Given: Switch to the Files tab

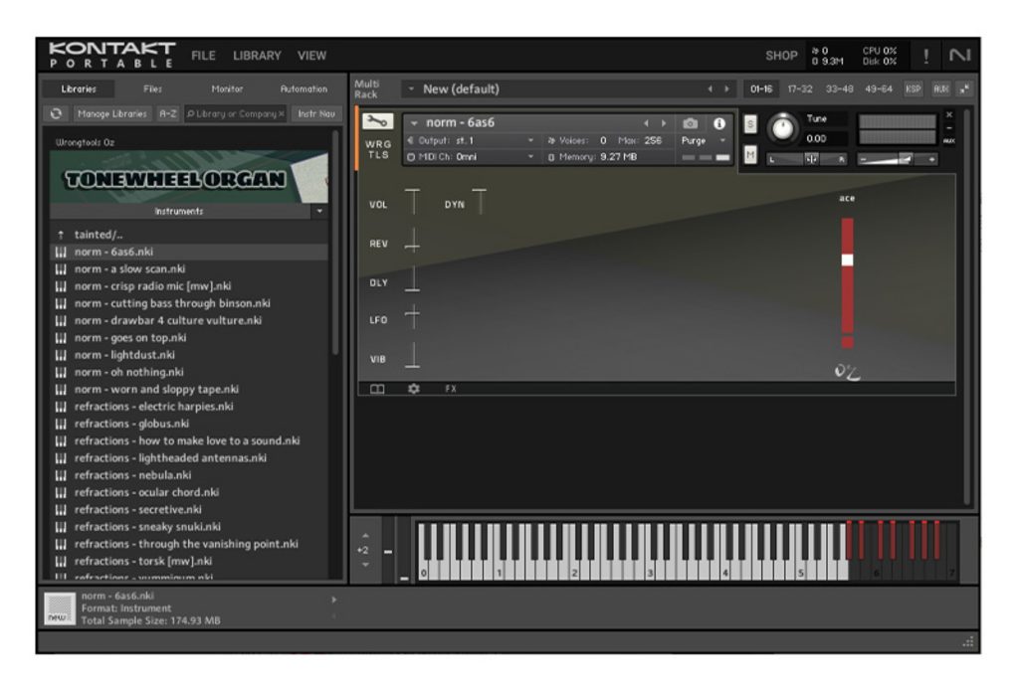Looking at the screenshot, I should pos(152,89).
